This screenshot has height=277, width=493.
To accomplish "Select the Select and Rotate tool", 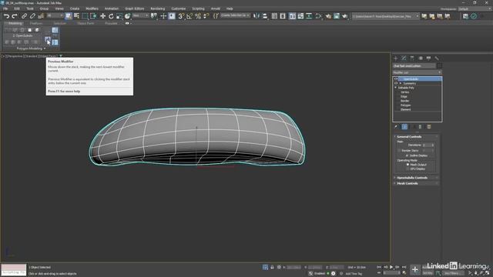I will point(111,16).
